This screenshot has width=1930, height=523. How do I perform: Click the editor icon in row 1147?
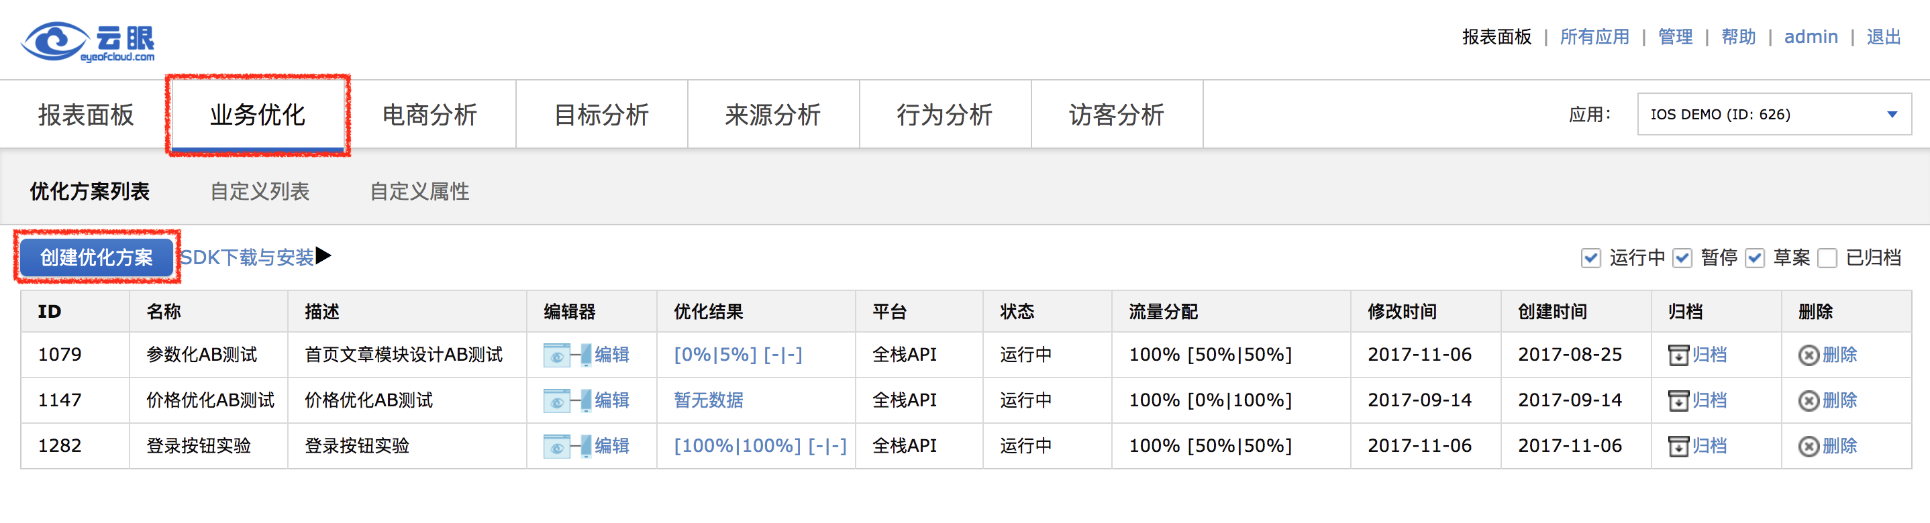tap(567, 401)
